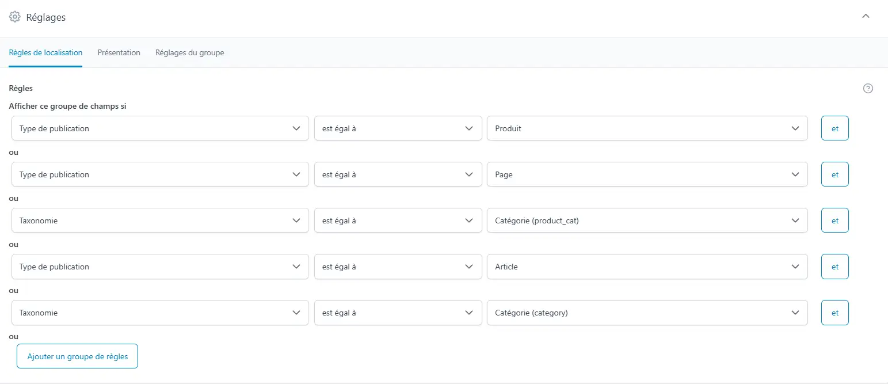The width and height of the screenshot is (888, 384).
Task: Select the Règles de localisation tab
Action: coord(45,52)
